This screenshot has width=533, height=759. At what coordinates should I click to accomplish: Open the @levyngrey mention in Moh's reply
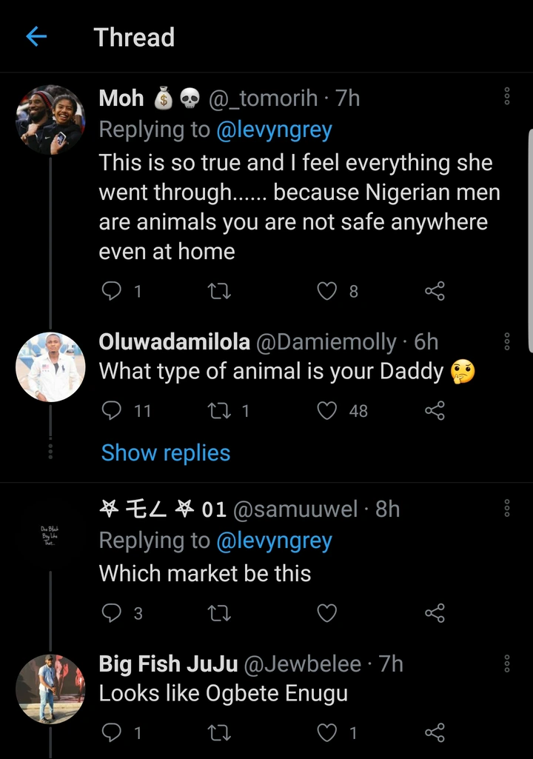coord(274,130)
